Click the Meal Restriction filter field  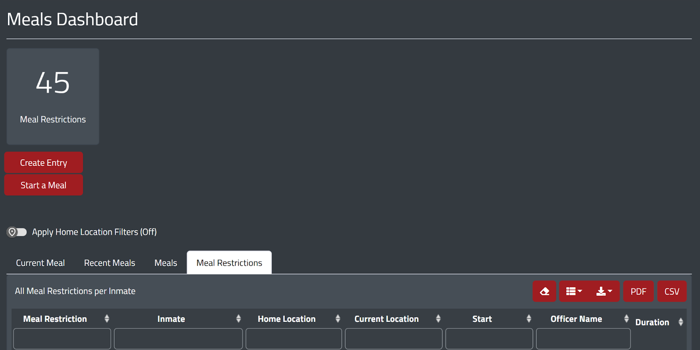pos(62,339)
